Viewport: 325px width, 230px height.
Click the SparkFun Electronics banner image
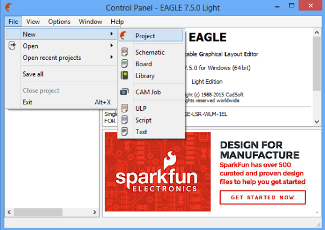coord(158,172)
